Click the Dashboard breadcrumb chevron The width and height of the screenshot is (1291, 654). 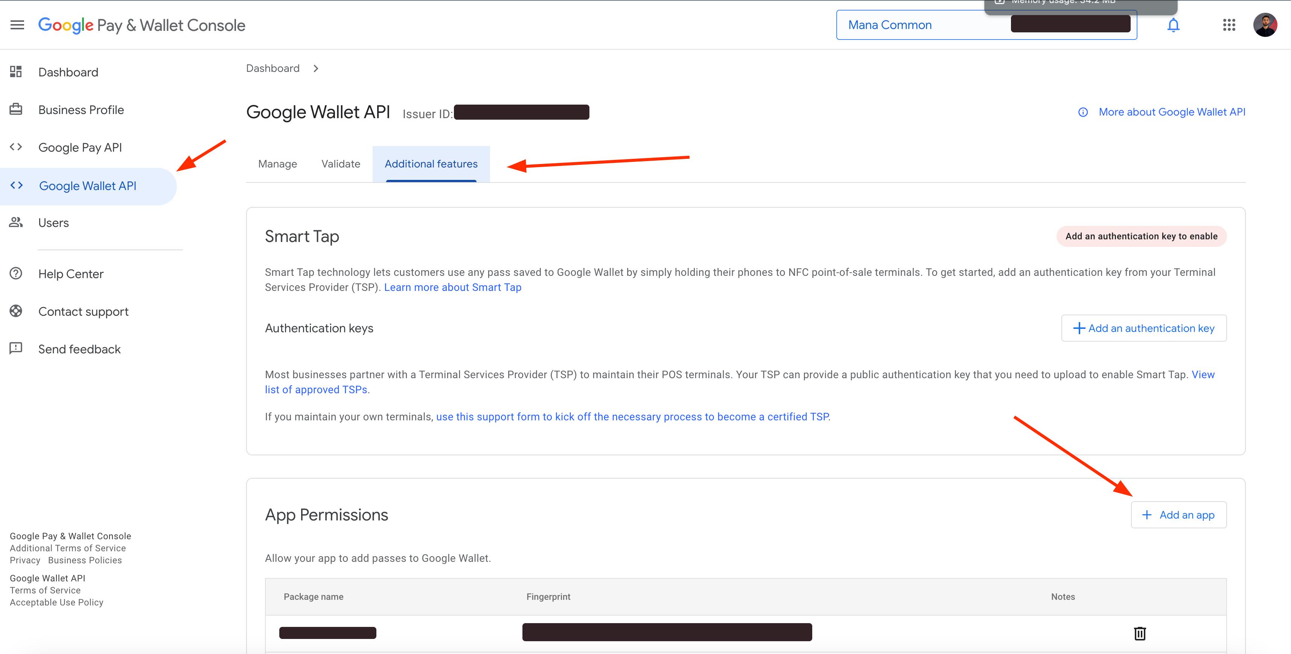(x=316, y=68)
